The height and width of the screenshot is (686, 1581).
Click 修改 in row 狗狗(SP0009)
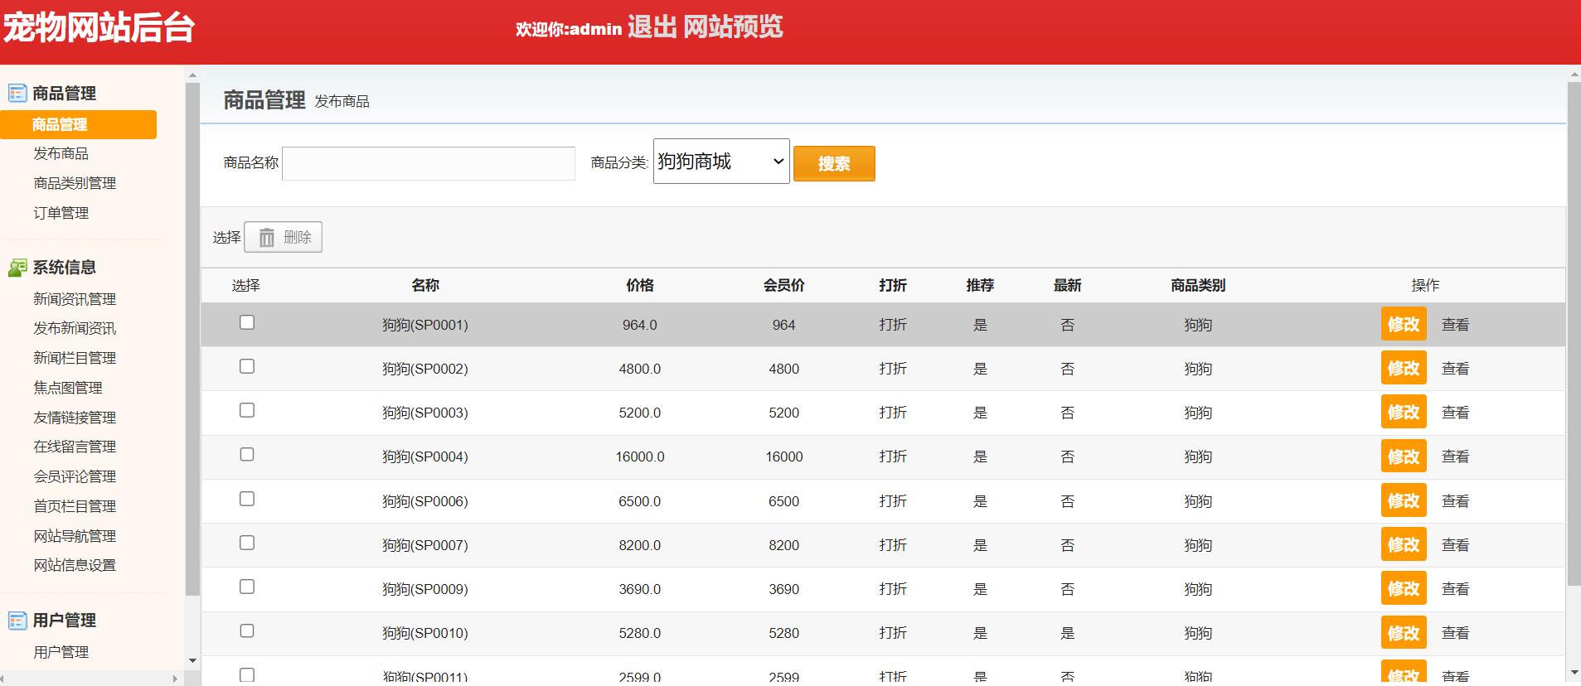[1404, 588]
